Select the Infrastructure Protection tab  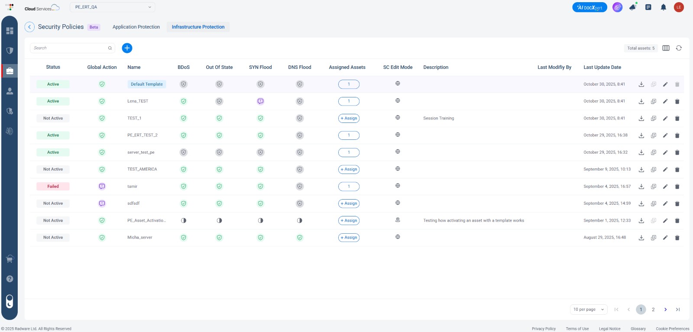198,27
